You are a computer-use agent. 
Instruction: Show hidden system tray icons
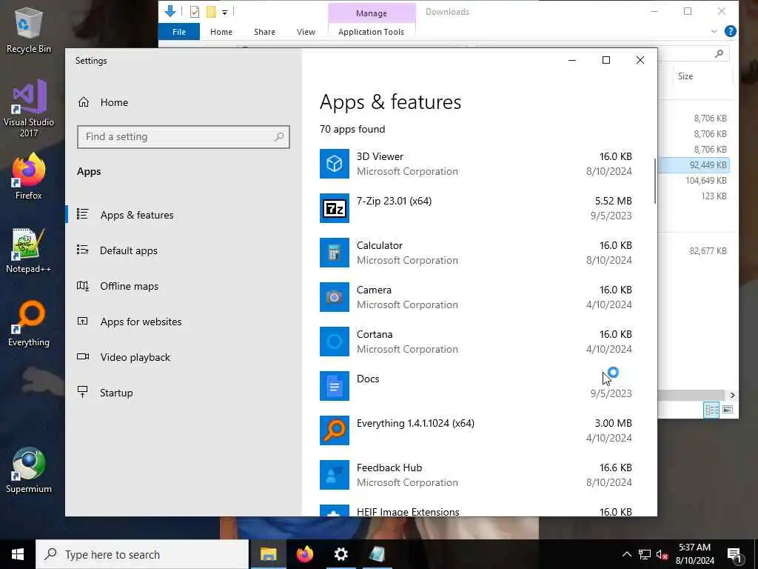[x=626, y=555]
